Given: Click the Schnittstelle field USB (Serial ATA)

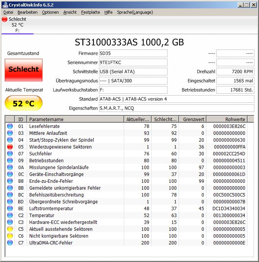Looking at the screenshot, I should (x=133, y=72).
